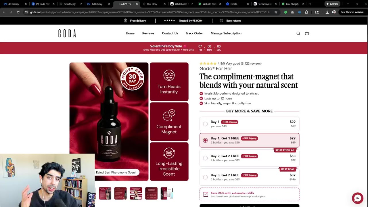Click the green extension icon in toolbar
The width and height of the screenshot is (368, 207).
click(x=285, y=12)
